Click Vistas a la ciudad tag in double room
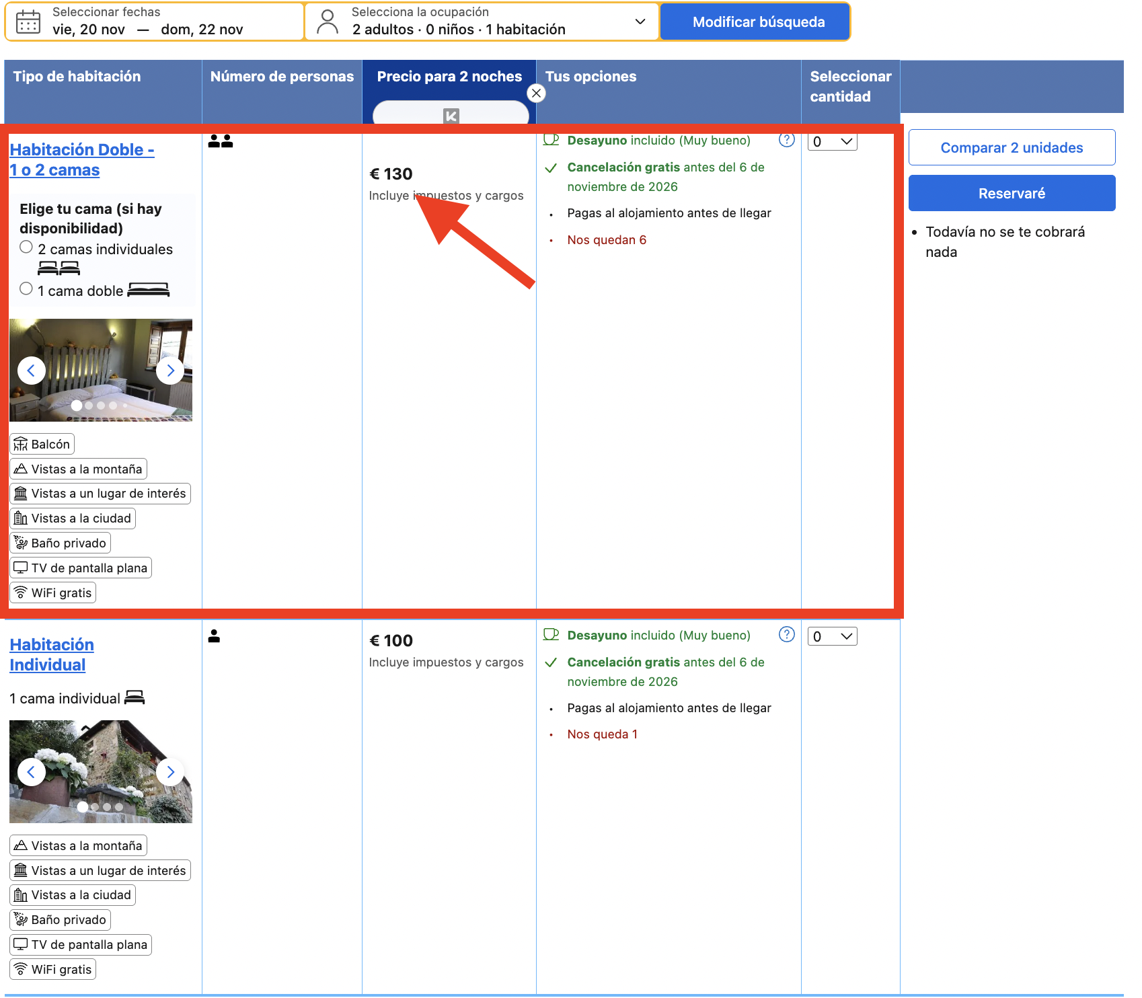This screenshot has width=1142, height=998. click(x=73, y=519)
